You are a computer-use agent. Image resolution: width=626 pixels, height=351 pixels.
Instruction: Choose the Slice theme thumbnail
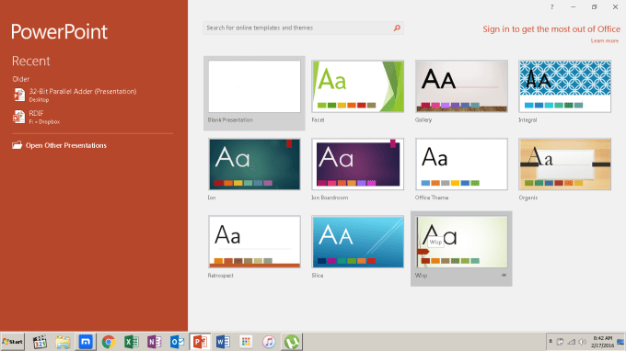click(x=358, y=242)
